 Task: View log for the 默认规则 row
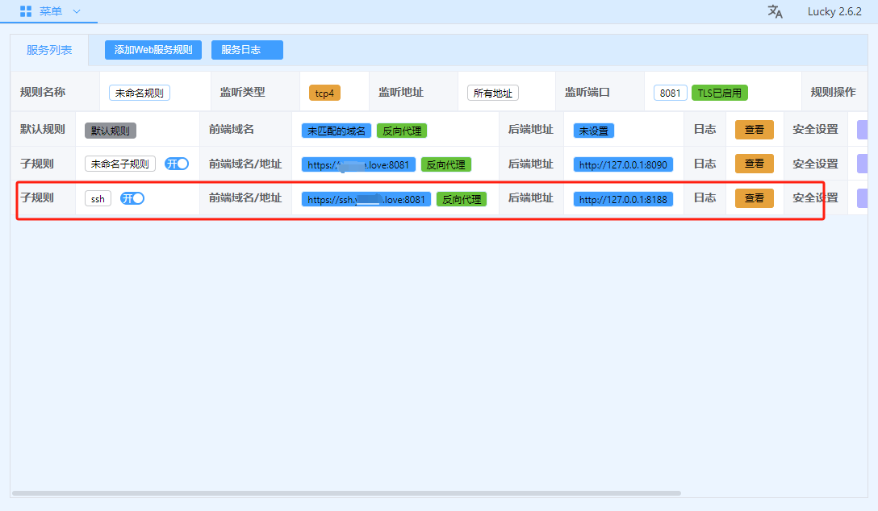tap(755, 130)
